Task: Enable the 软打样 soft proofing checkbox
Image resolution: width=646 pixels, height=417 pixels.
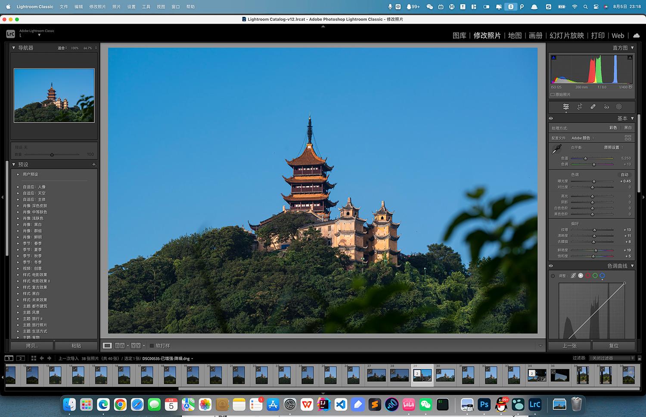Action: coord(152,345)
